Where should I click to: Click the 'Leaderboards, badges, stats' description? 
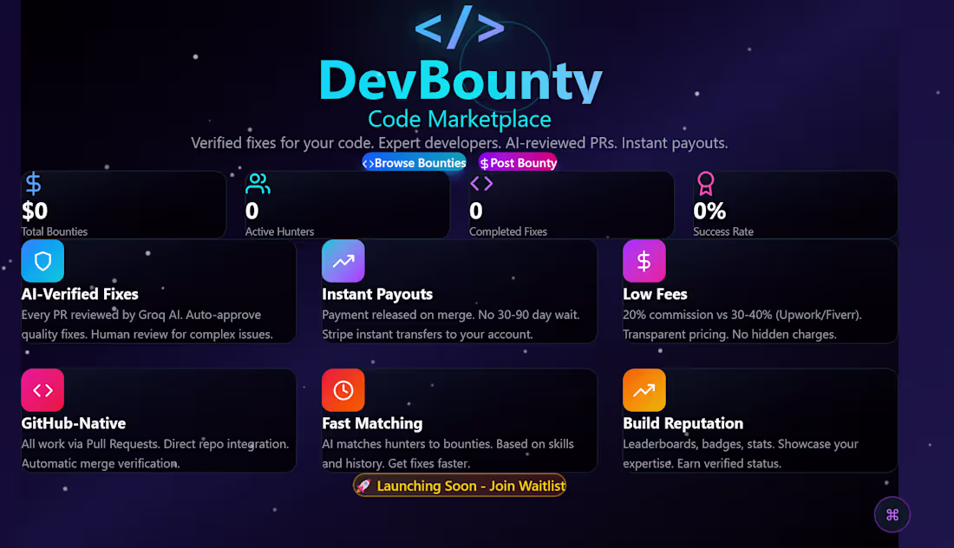click(741, 453)
